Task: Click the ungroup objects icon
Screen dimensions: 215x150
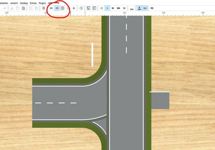Action: click(36, 8)
